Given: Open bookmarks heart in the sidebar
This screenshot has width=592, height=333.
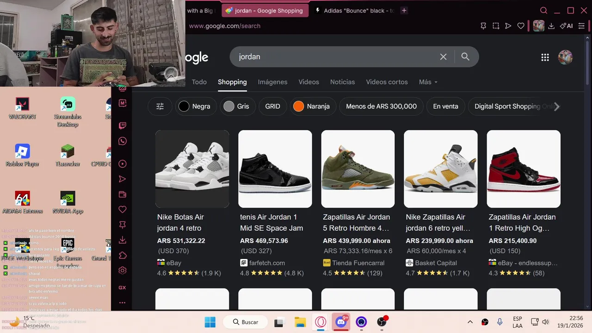Looking at the screenshot, I should [123, 210].
